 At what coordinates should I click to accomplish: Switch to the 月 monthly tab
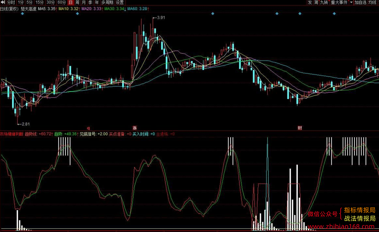tap(84, 2)
